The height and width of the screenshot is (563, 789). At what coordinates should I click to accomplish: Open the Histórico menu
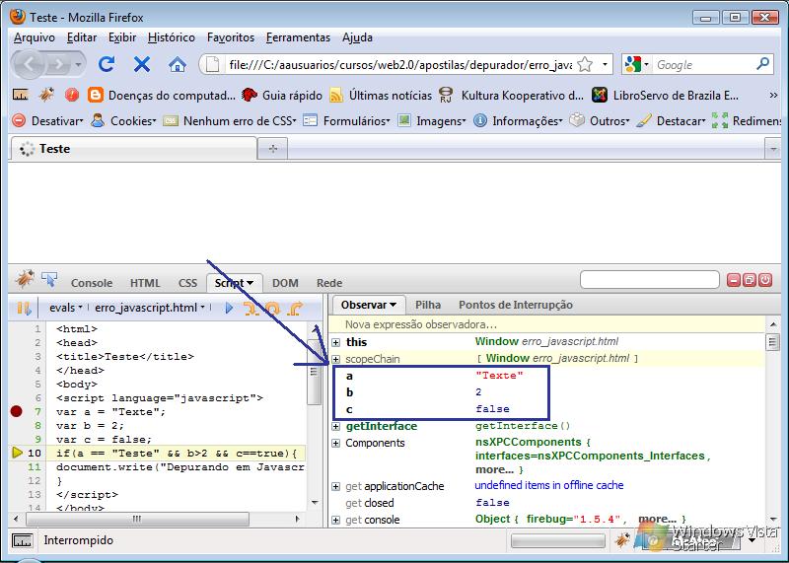171,37
